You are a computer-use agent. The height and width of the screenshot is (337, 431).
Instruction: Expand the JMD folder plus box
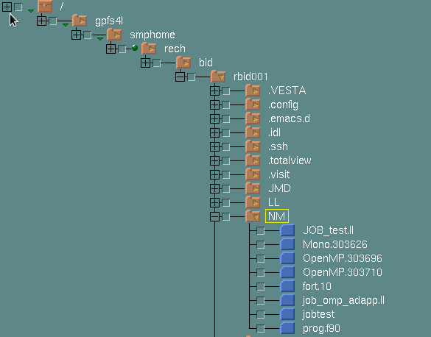[x=214, y=188]
